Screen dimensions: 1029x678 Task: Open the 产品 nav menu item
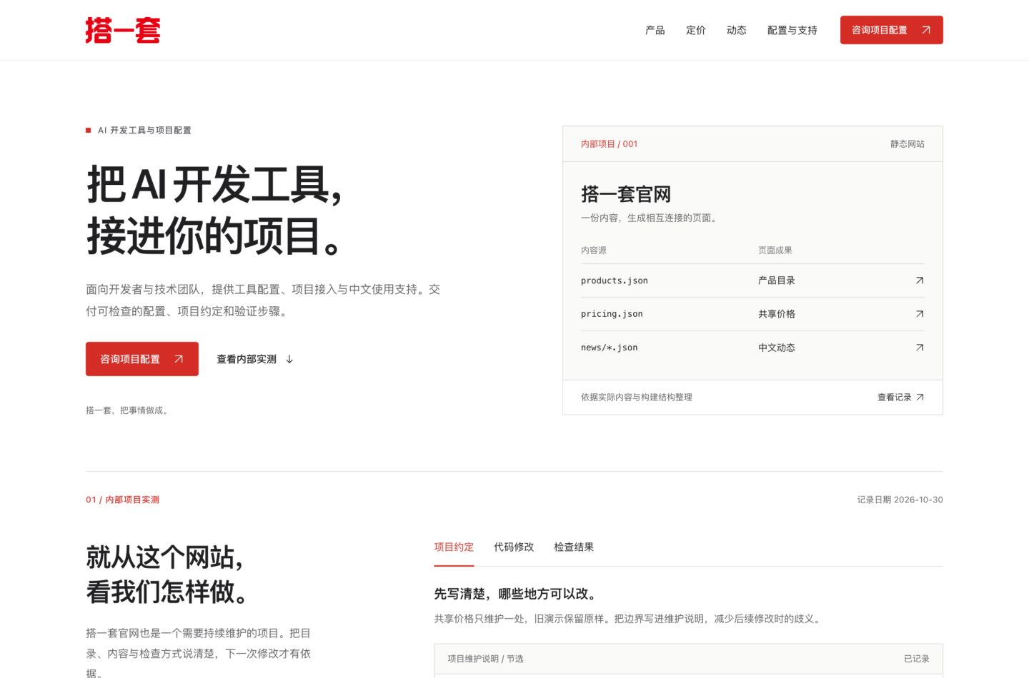click(x=655, y=30)
